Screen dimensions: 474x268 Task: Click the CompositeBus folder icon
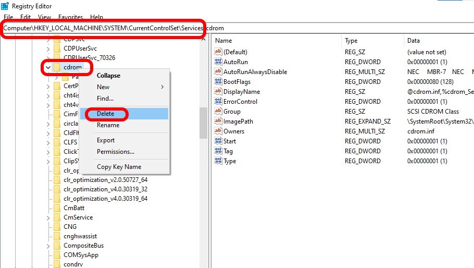pyautogui.click(x=57, y=245)
